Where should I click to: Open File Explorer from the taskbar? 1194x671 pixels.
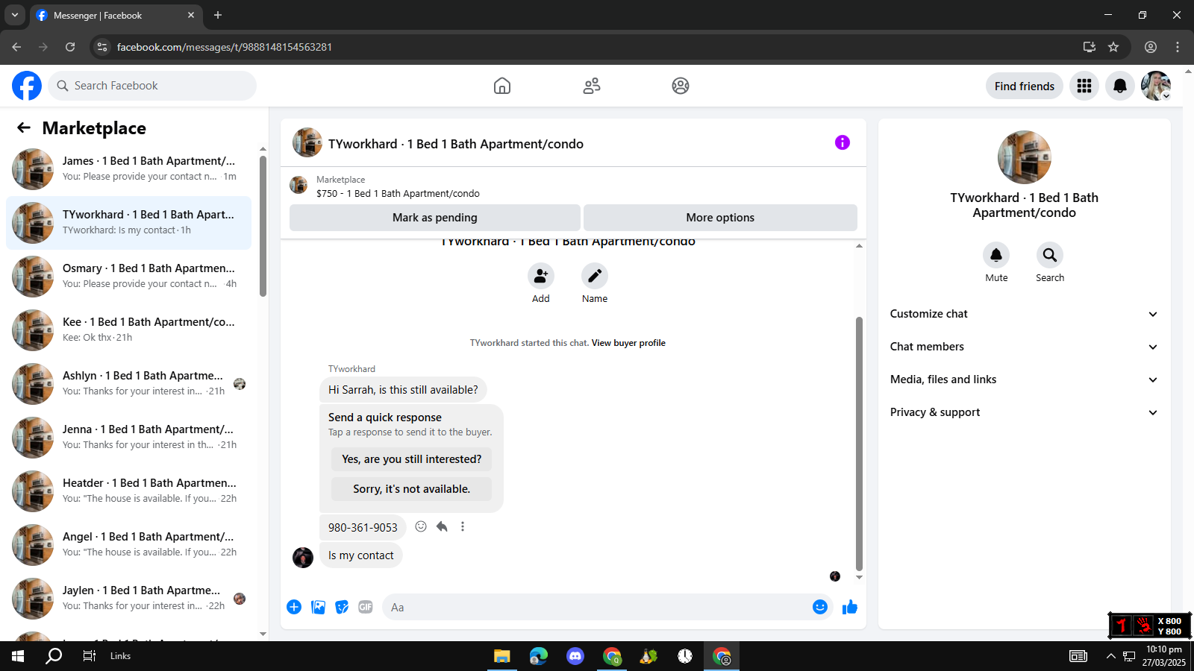(x=501, y=656)
